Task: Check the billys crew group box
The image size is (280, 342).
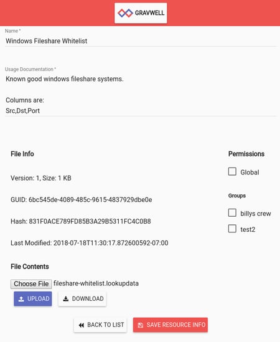Action: point(232,212)
